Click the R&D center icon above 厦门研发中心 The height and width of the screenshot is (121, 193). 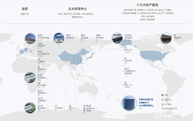90,106
